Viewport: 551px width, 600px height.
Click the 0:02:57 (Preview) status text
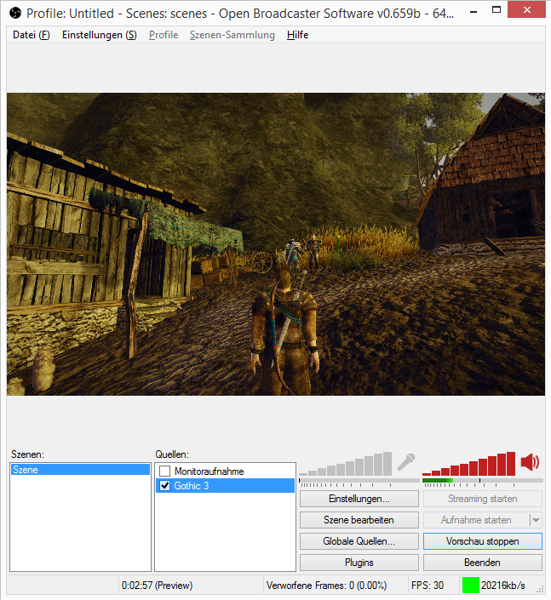coord(157,586)
